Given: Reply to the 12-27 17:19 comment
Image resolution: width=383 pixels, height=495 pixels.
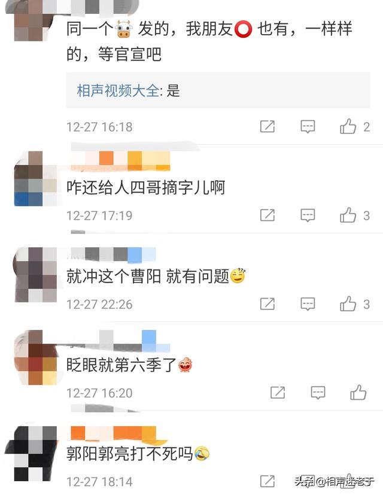Looking at the screenshot, I should point(308,215).
